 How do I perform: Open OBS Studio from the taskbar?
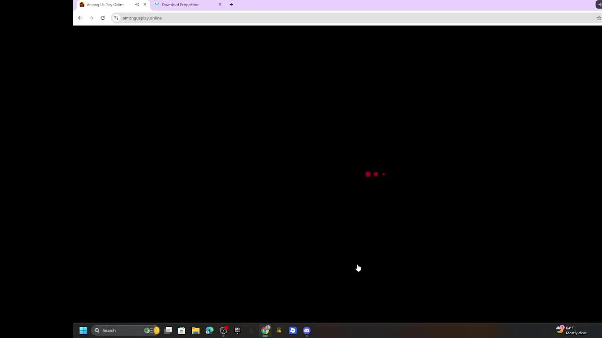pos(223,330)
